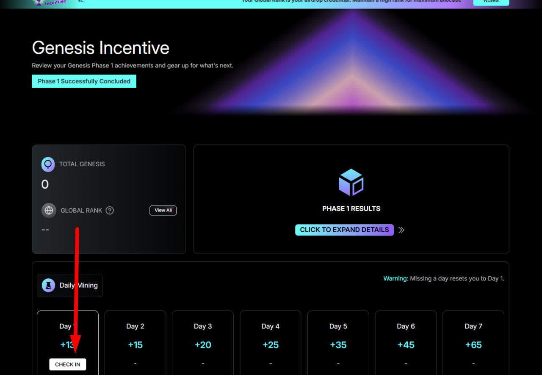The width and height of the screenshot is (542, 375).
Task: Check in for Day 1 reward
Action: [68, 364]
